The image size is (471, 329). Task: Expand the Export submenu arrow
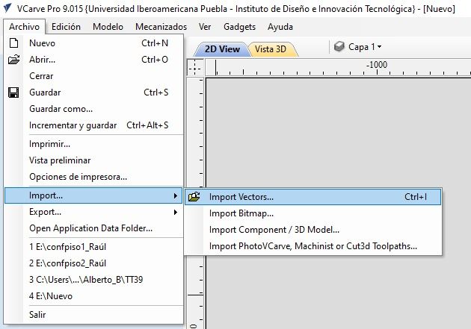pyautogui.click(x=176, y=212)
